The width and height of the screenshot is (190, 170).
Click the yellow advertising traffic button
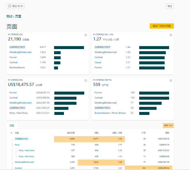(x=162, y=26)
